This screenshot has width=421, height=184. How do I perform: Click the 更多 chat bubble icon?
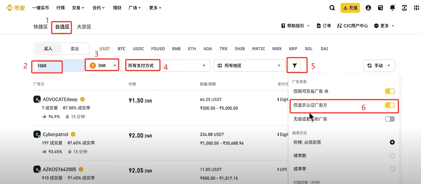pos(376,26)
